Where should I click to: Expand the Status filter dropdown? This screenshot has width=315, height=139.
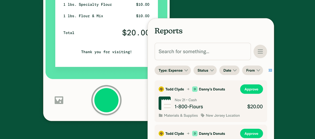205,70
